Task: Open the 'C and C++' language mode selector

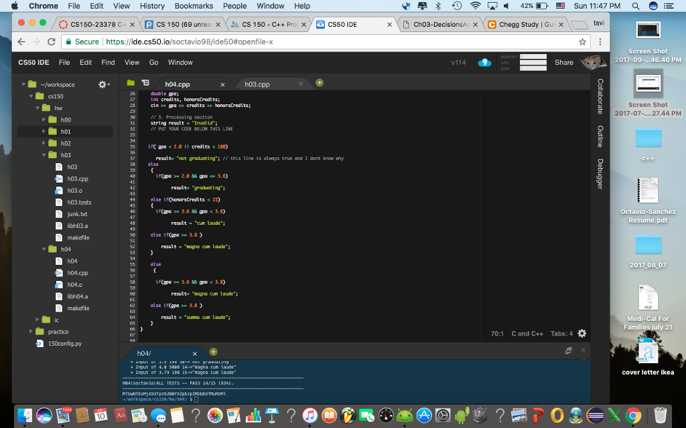Action: [529, 333]
